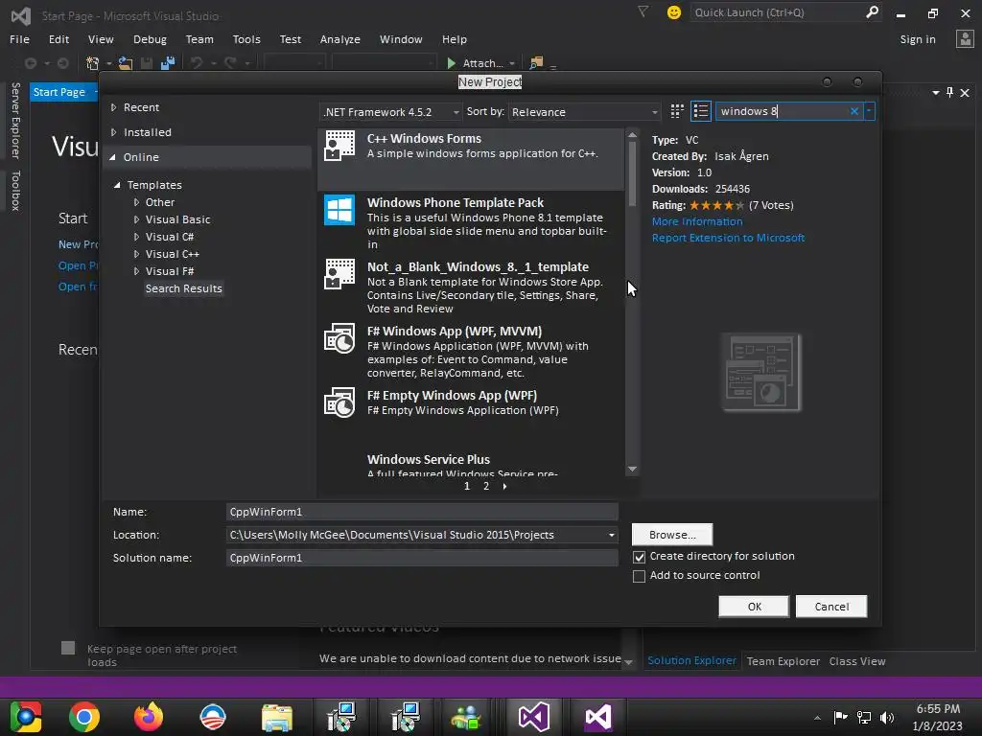Open the search box options dropdown arrow
The image size is (982, 736).
(869, 111)
